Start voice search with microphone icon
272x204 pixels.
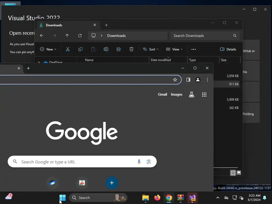pyautogui.click(x=139, y=162)
